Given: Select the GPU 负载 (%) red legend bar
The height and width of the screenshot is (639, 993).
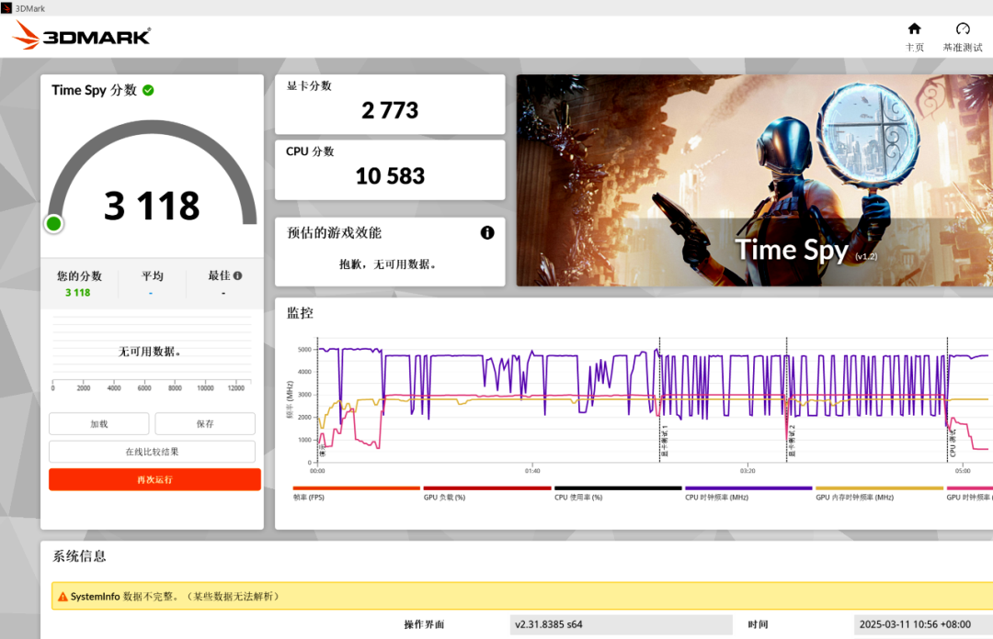Looking at the screenshot, I should 487,488.
